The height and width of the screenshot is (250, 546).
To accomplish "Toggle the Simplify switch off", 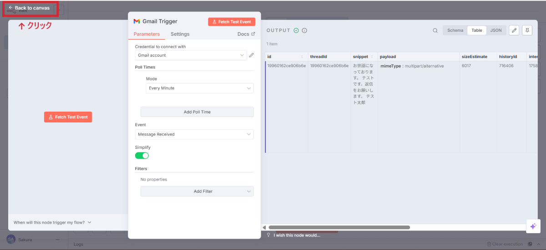I will [142, 156].
